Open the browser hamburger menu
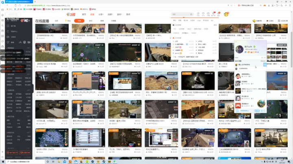The image size is (293, 164). coord(290,5)
